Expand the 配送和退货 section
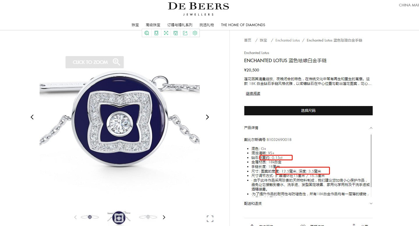 coord(308,204)
